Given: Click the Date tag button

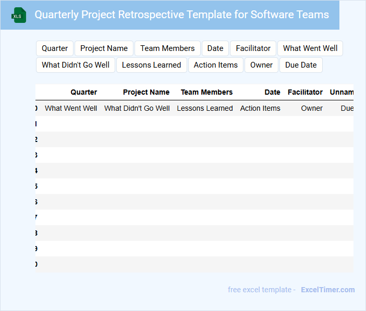Looking at the screenshot, I should click(215, 48).
